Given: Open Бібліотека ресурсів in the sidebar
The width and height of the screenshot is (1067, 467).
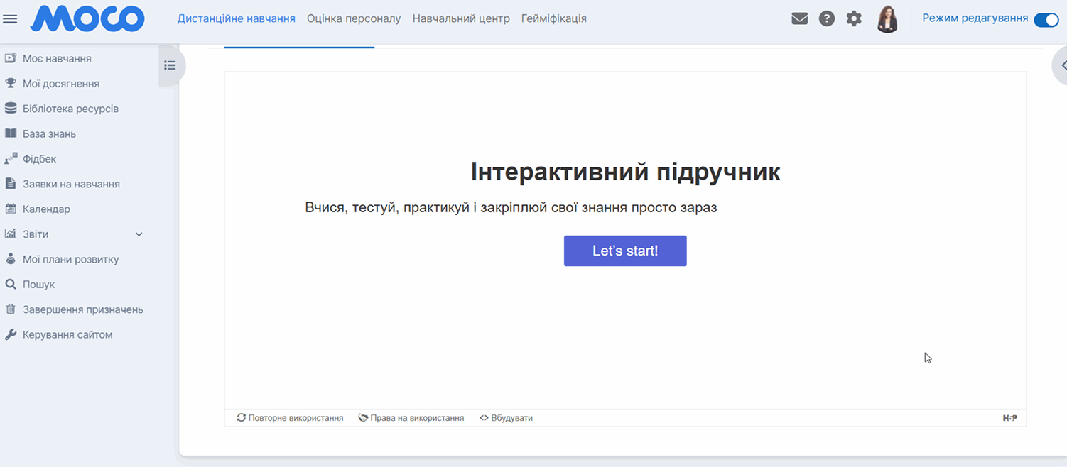Looking at the screenshot, I should tap(70, 109).
